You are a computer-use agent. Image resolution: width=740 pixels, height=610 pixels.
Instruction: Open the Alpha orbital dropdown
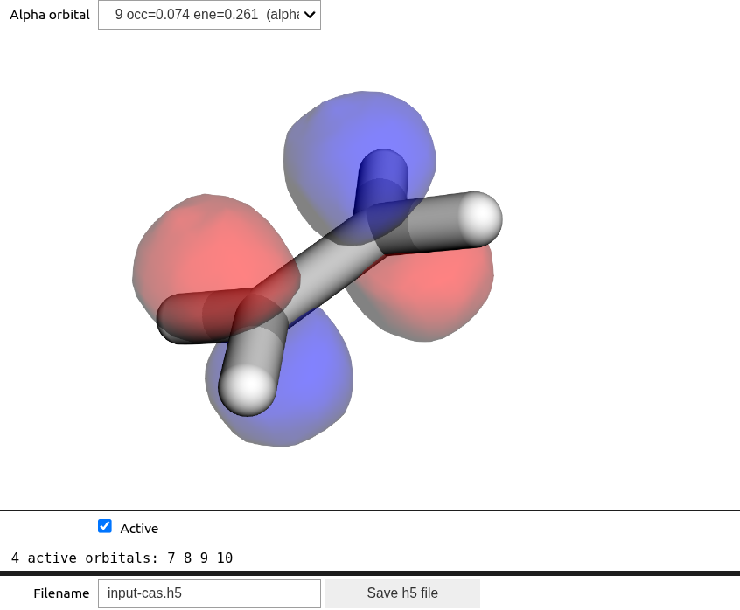209,15
